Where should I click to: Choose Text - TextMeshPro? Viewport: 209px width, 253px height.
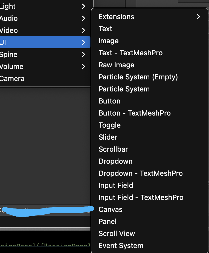tap(130, 53)
